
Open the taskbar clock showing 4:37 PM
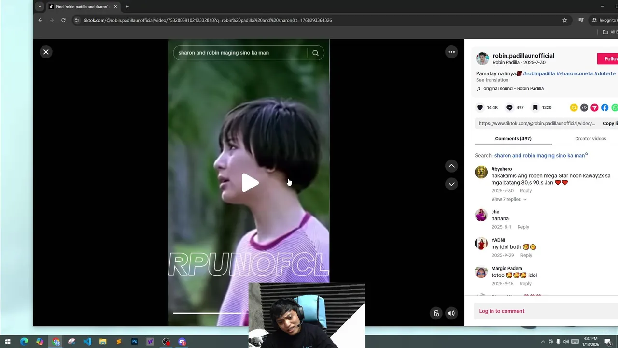[591, 342]
